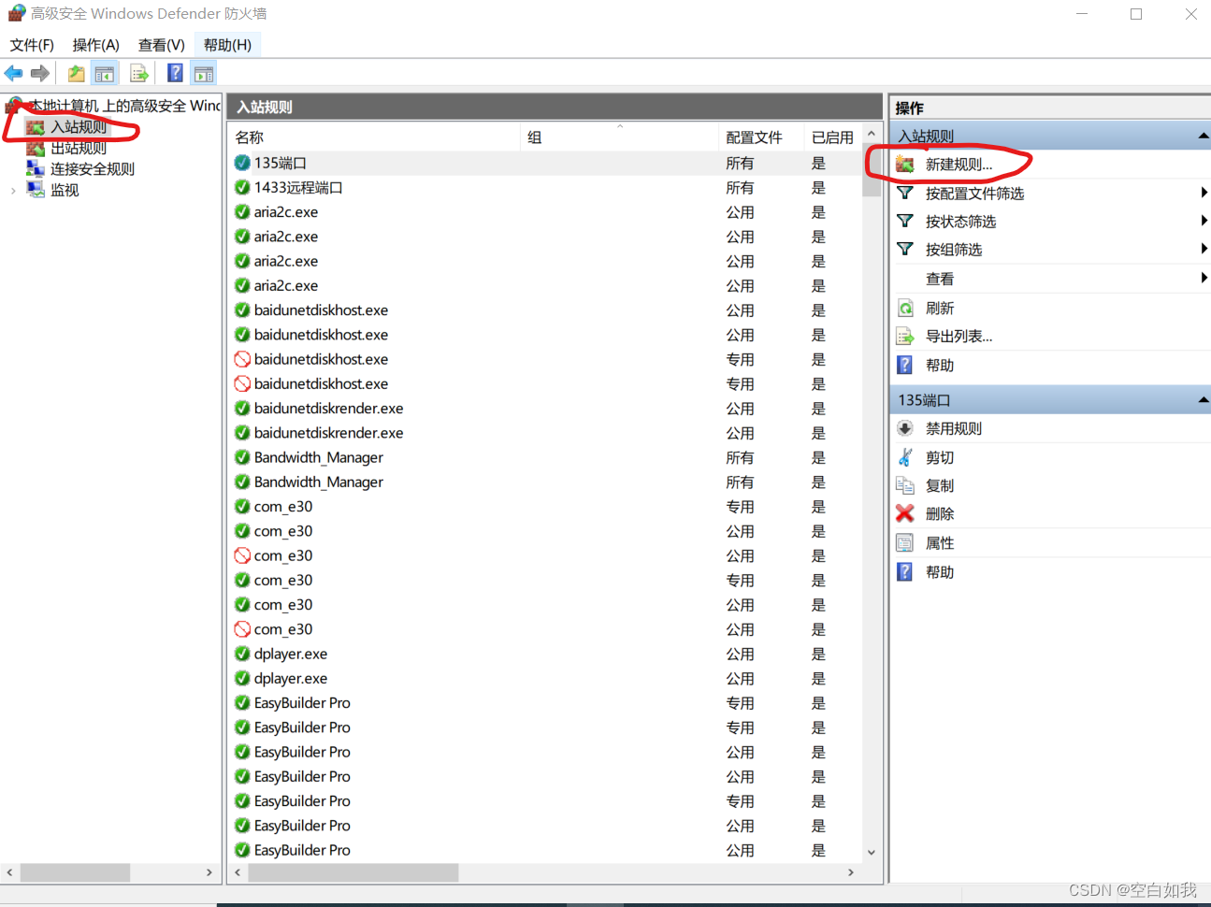Viewport: 1211px width, 907px height.
Task: Click the red X 删除 action
Action: click(904, 513)
